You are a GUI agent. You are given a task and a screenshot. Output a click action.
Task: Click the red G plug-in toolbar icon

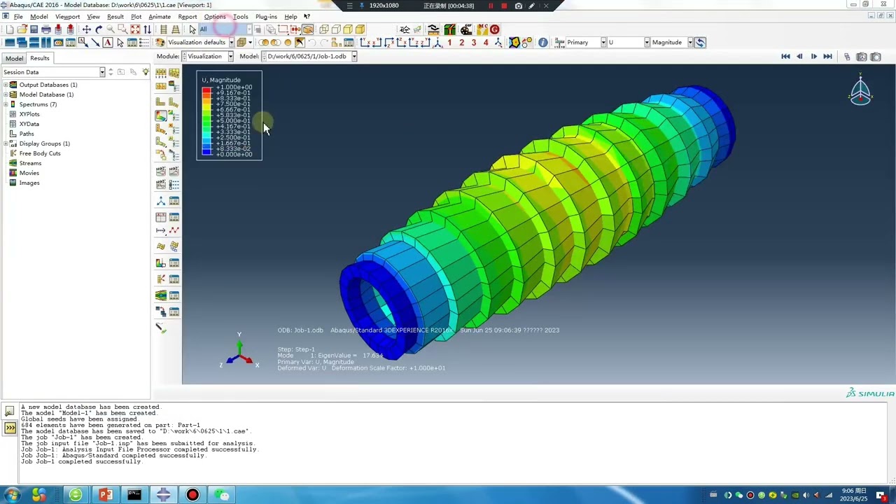(x=495, y=29)
